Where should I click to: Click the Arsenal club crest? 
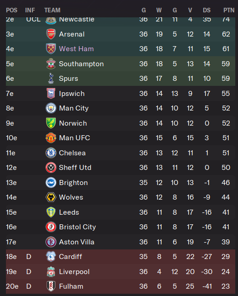pos(51,34)
